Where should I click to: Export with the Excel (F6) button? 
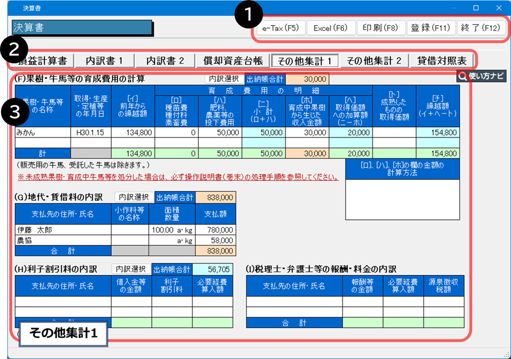[x=330, y=28]
